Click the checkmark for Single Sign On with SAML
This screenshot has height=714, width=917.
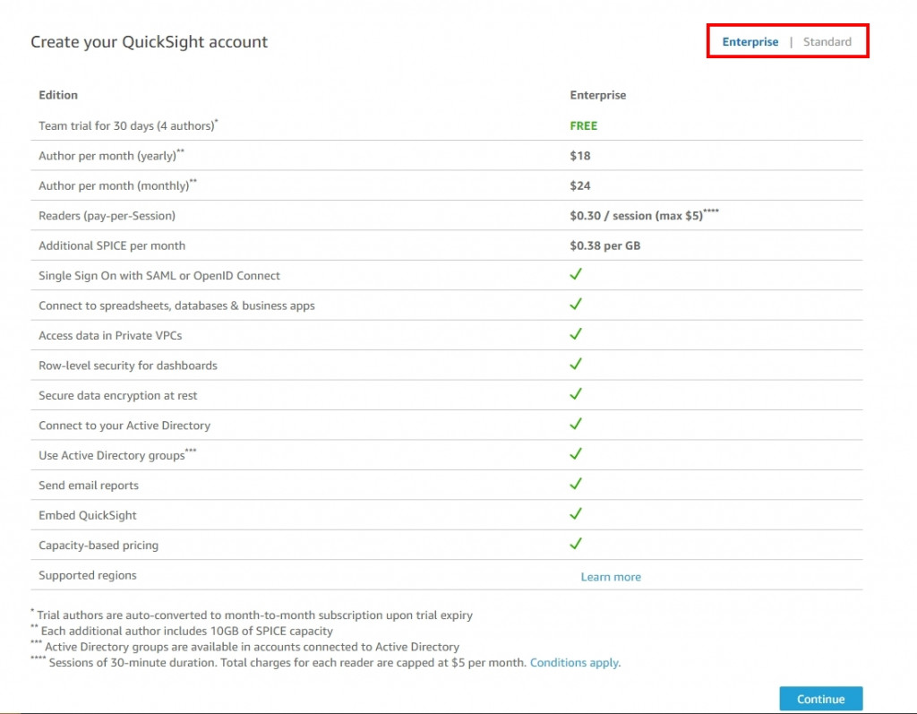click(x=576, y=274)
